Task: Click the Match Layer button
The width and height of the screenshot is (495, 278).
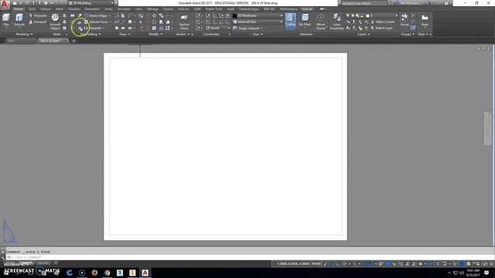Action: coord(382,28)
